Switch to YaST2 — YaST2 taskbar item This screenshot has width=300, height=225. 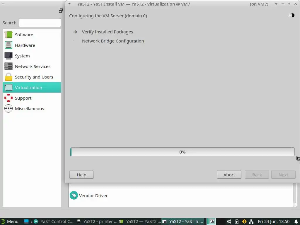click(x=140, y=221)
